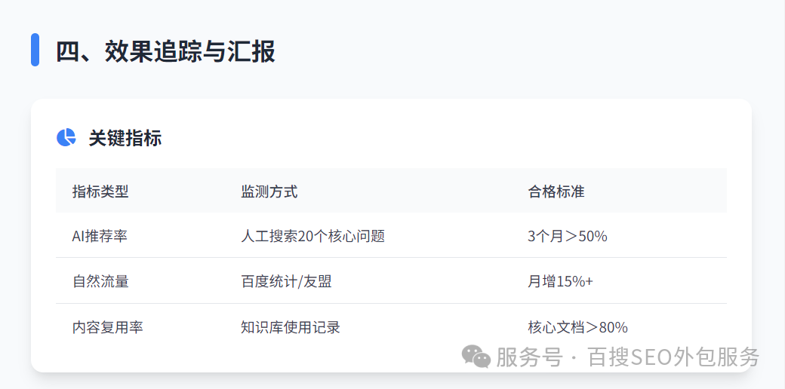
Task: Click the 自然流量 row label
Action: 100,281
